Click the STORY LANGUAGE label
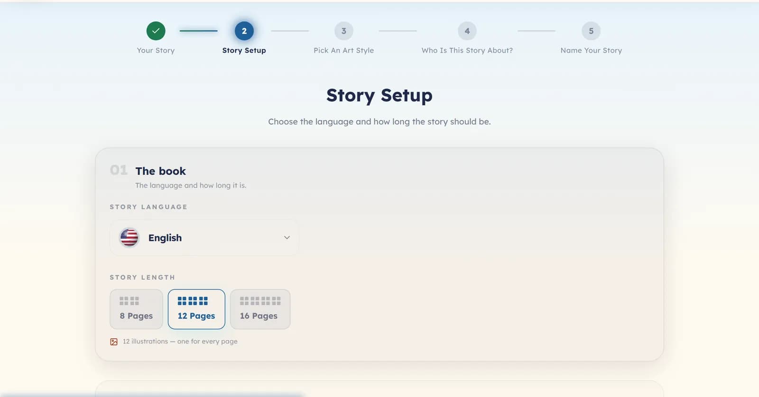759x397 pixels. [148, 207]
